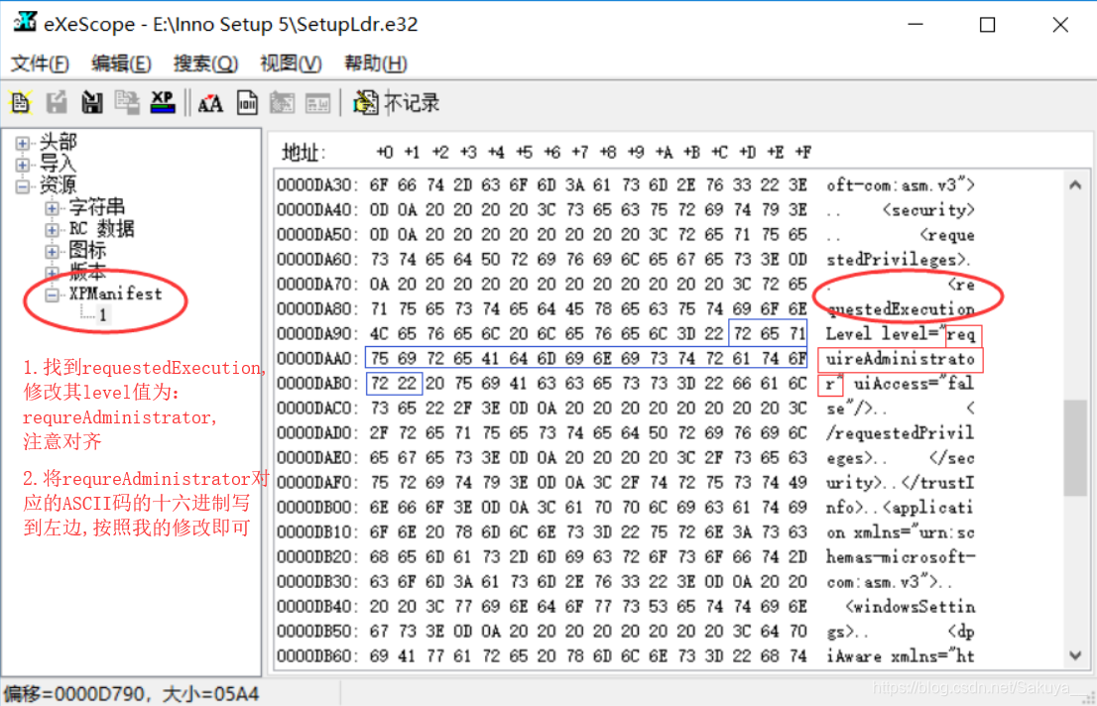This screenshot has height=706, width=1097.
Task: Click ASCII text 'stedPrivileges>.'
Action: point(899,261)
